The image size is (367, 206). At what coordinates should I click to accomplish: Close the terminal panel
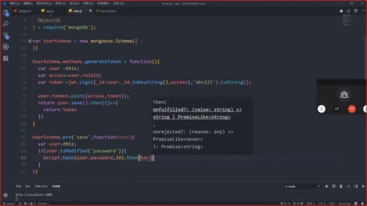tap(363, 187)
